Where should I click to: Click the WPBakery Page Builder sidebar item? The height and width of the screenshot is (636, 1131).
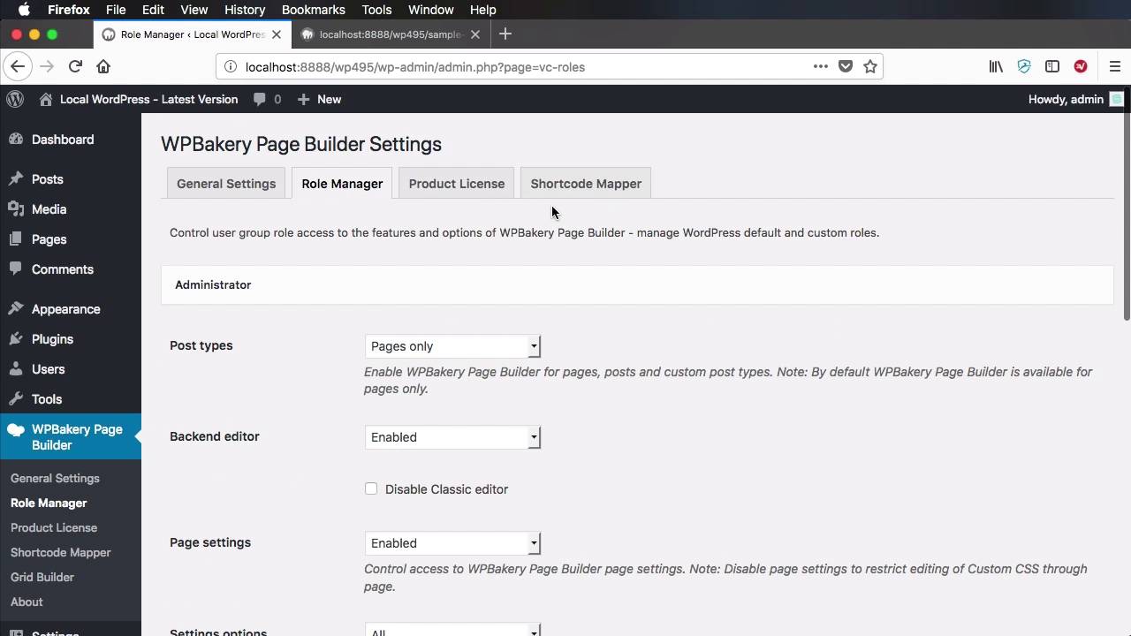(x=71, y=436)
